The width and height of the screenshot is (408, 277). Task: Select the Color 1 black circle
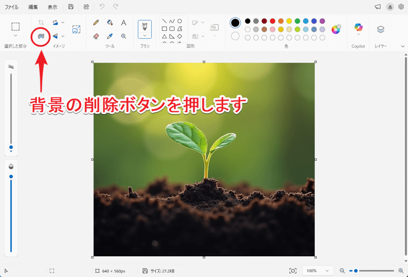[x=235, y=23]
